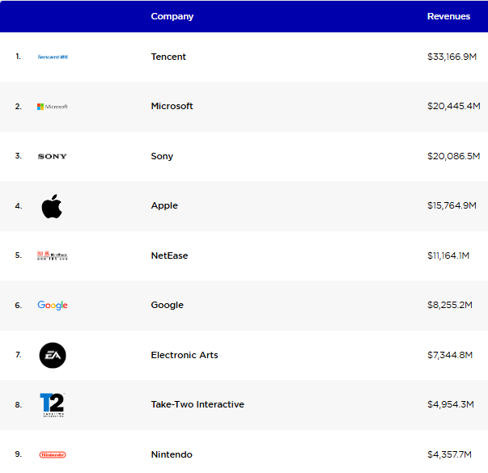Click the Sony logo
This screenshot has width=488, height=473.
(53, 156)
